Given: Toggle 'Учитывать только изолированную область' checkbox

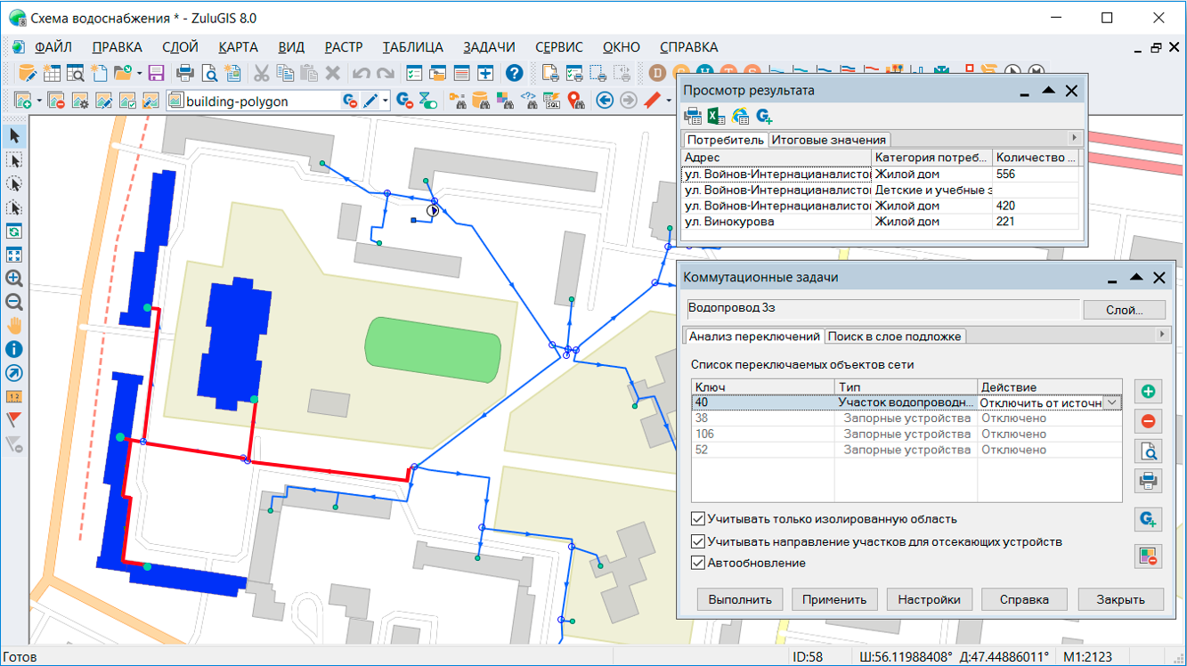Looking at the screenshot, I should (699, 519).
